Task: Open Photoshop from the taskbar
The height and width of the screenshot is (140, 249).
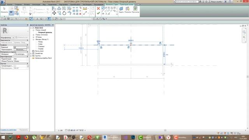Action: 133,137
